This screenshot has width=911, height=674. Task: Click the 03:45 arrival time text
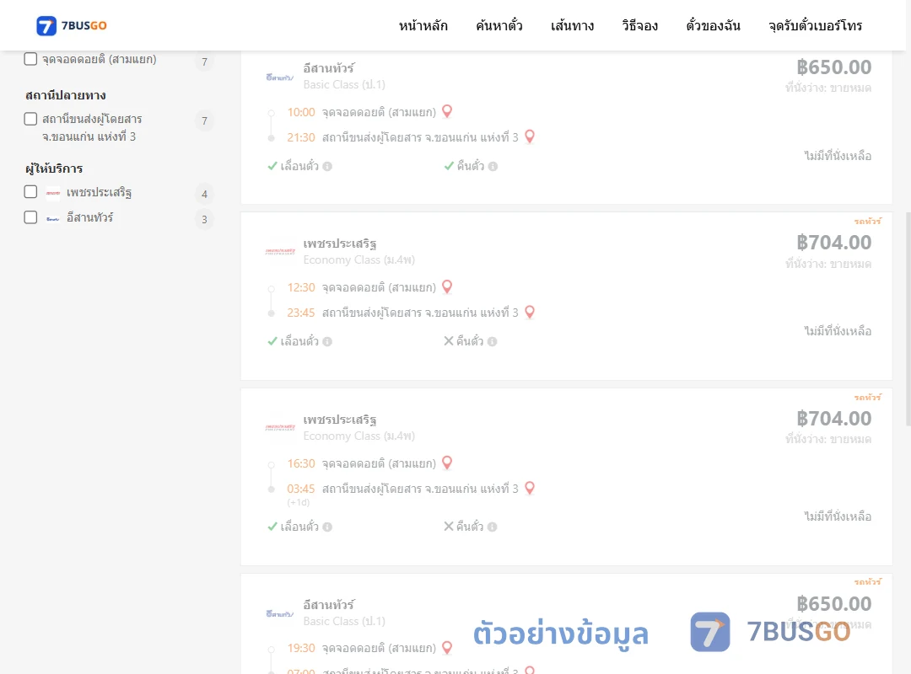301,489
